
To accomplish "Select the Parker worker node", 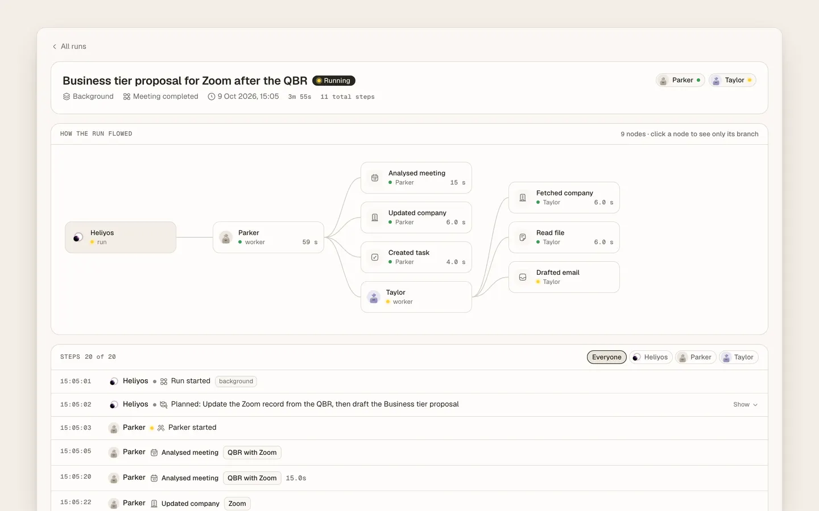I will 268,237.
